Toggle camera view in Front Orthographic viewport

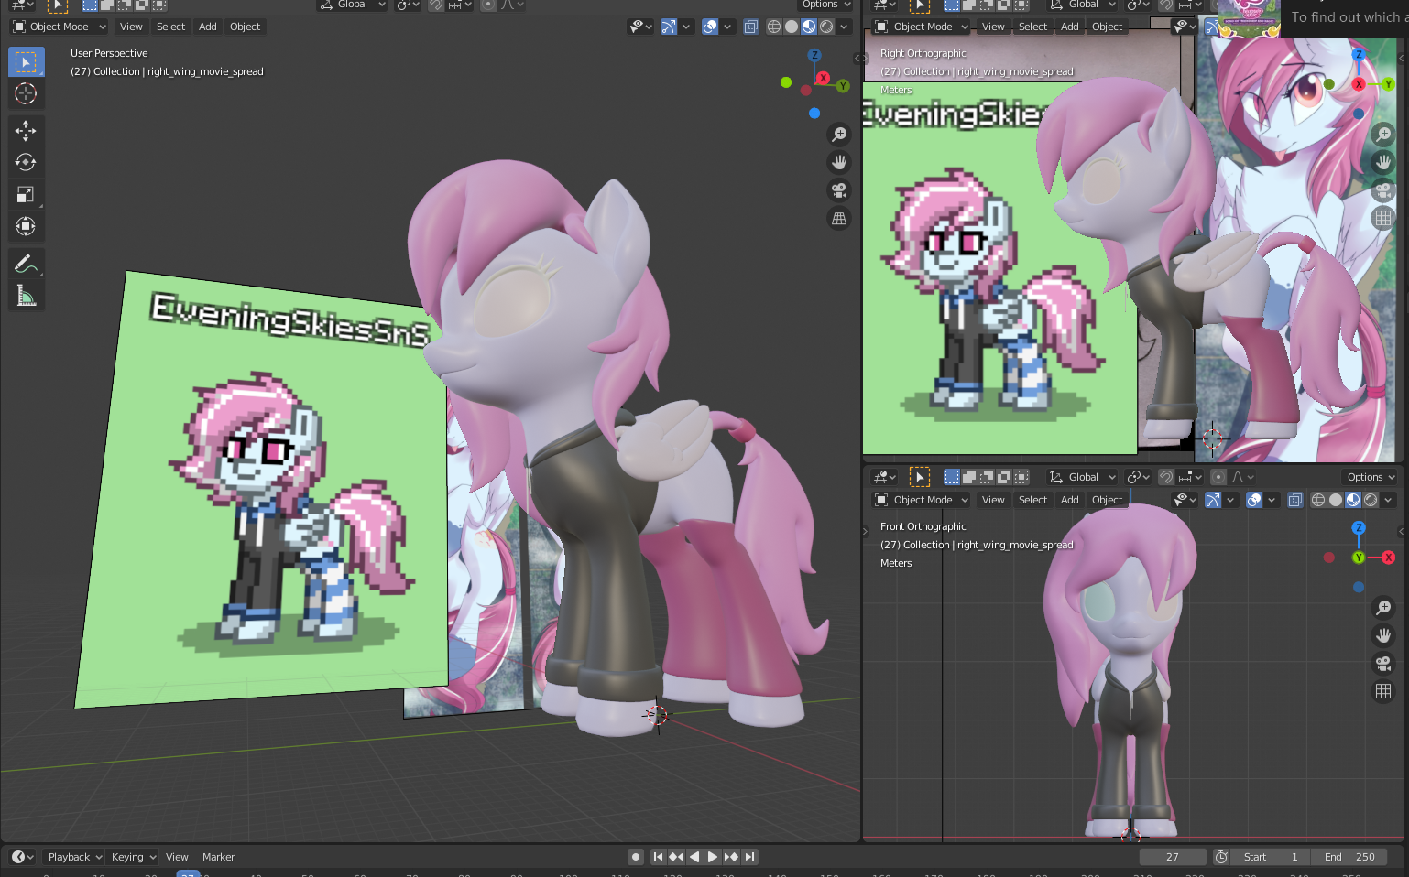click(x=1383, y=664)
